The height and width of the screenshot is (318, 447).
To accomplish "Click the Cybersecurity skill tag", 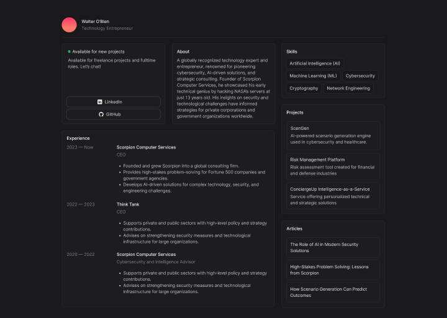I will (360, 76).
